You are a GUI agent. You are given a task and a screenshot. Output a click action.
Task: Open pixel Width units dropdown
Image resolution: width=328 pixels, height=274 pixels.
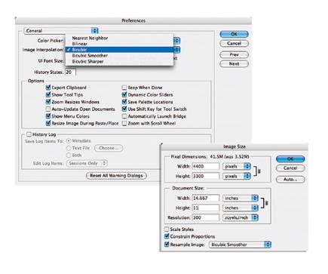(x=237, y=166)
